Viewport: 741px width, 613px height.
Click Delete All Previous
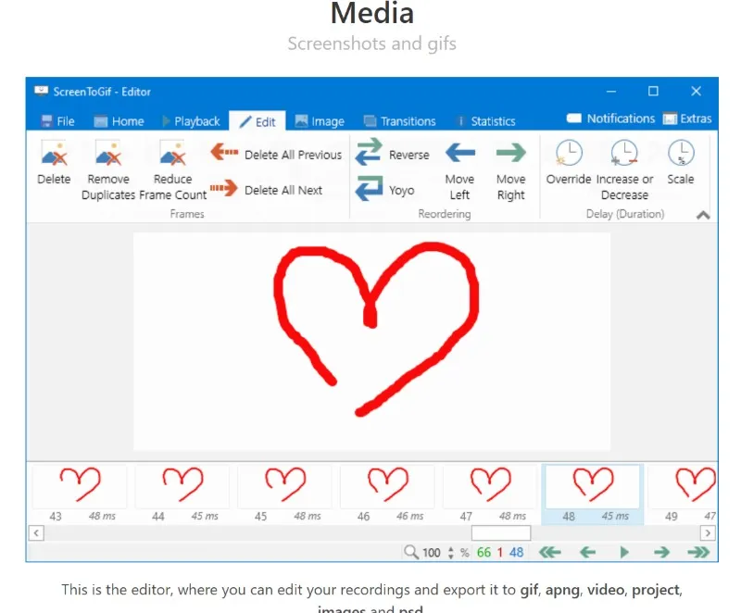[x=275, y=154]
